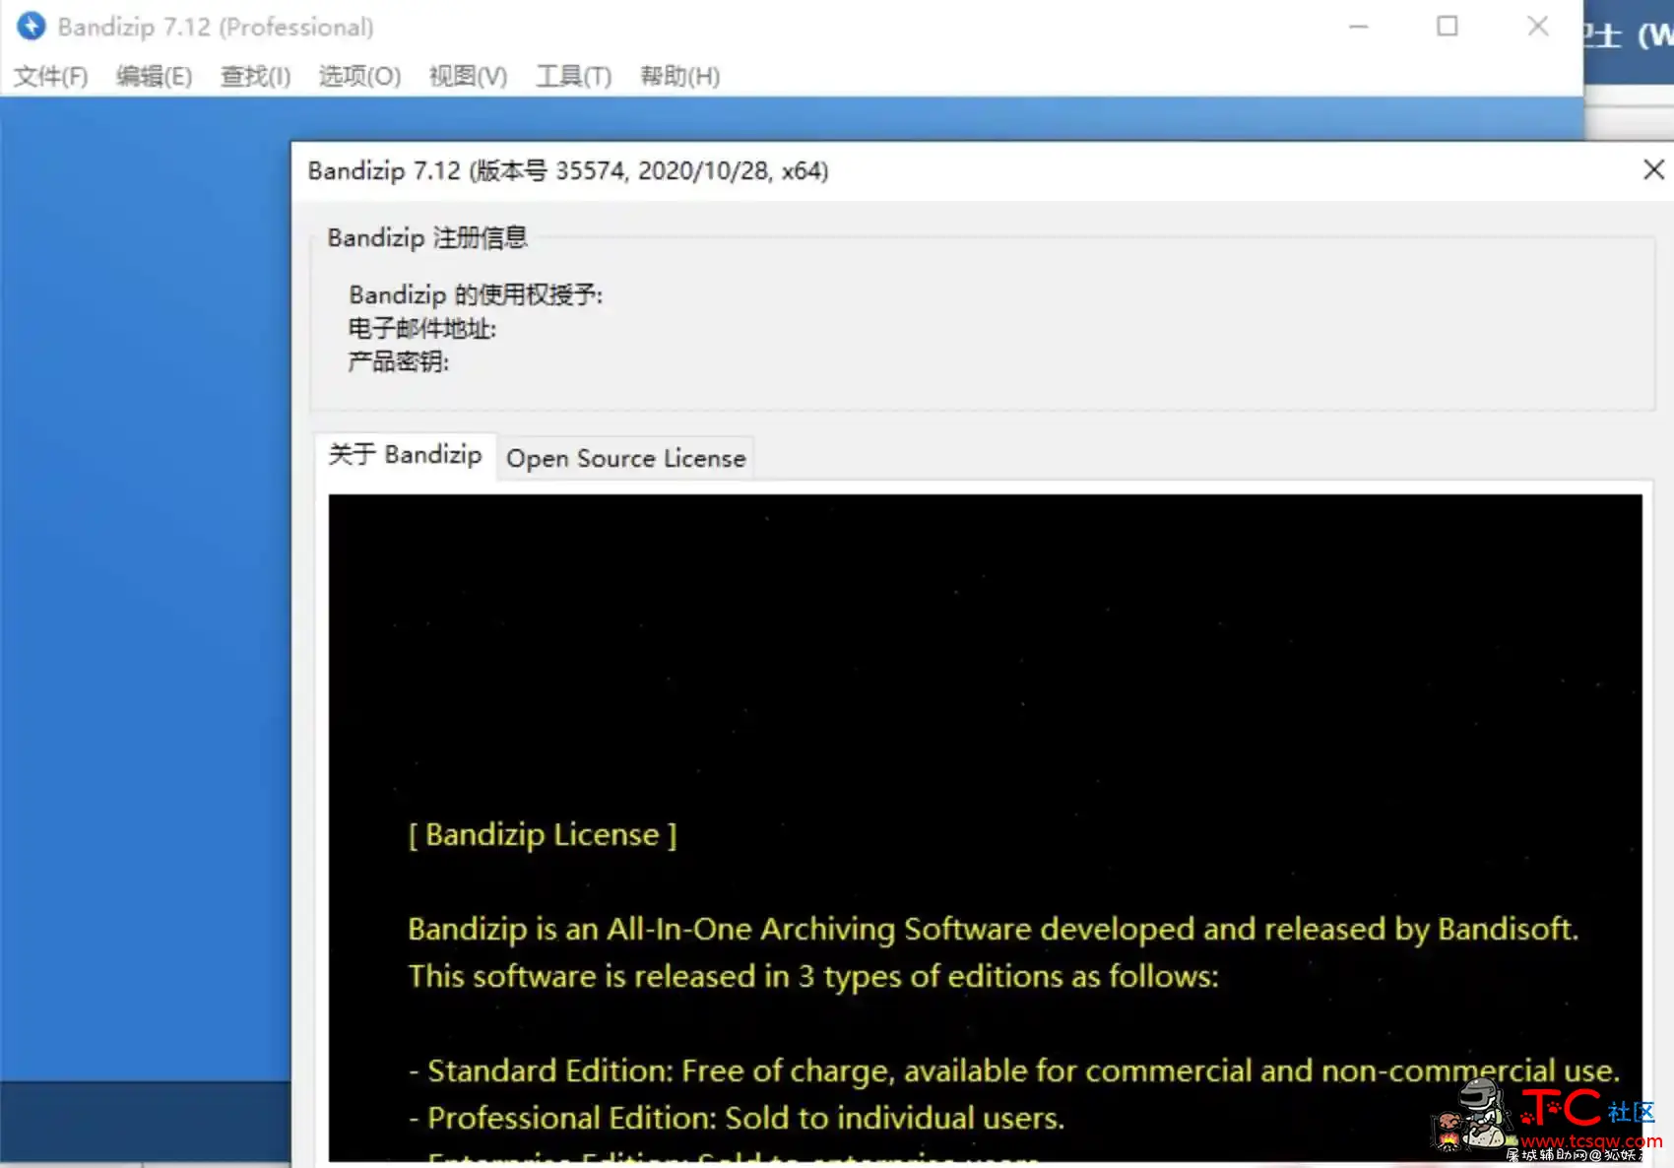
Task: Click the 'Bandizip 的使用权授予:' label
Action: coord(476,294)
